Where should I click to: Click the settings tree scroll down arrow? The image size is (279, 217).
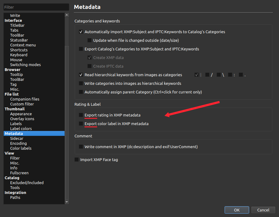pos(67,202)
